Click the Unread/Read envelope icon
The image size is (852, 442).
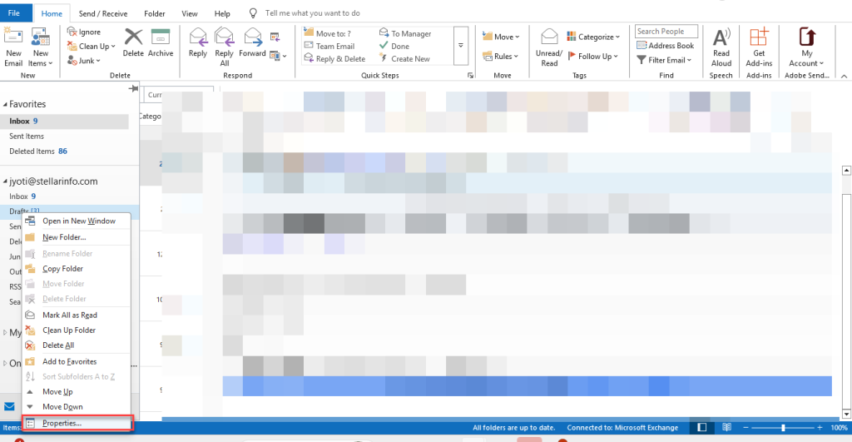pyautogui.click(x=549, y=37)
